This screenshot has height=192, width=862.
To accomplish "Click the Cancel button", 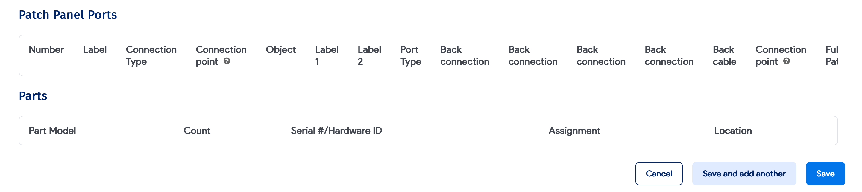I will point(658,173).
